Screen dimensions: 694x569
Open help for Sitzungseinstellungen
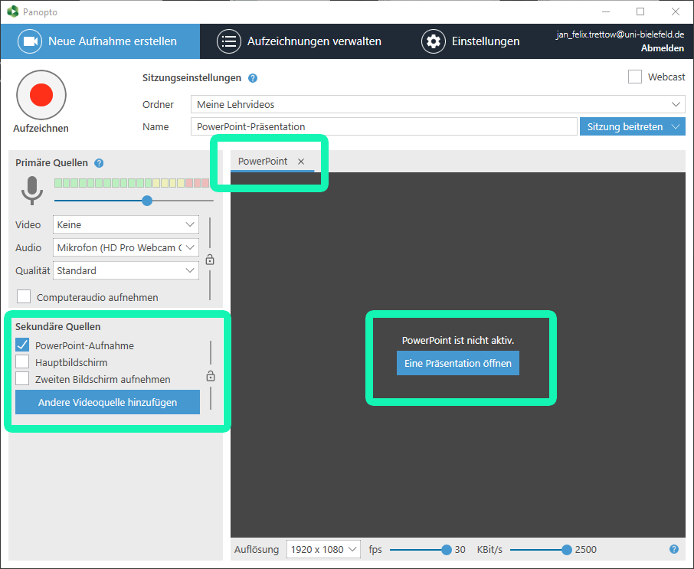coord(253,78)
